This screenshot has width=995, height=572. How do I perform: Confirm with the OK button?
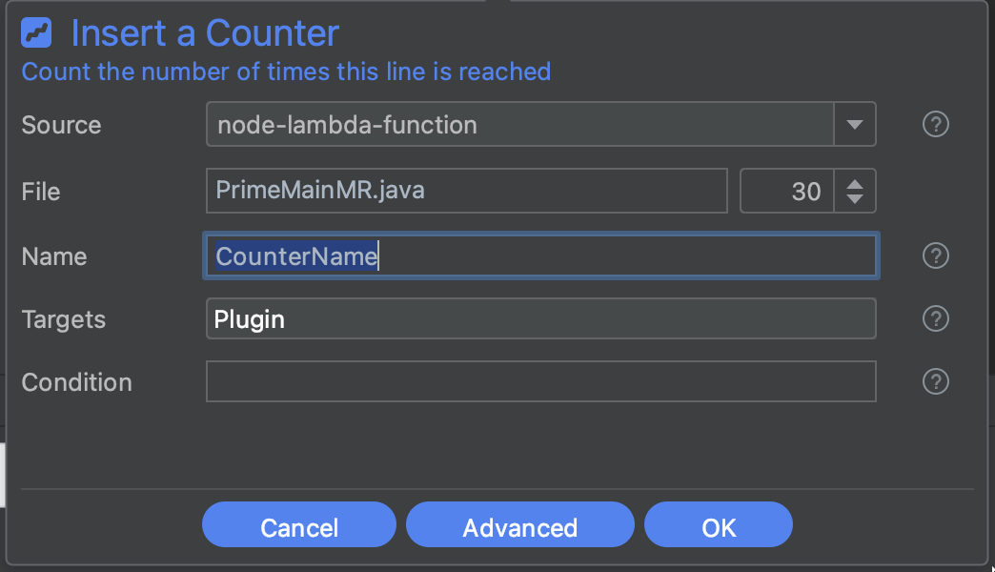click(718, 527)
